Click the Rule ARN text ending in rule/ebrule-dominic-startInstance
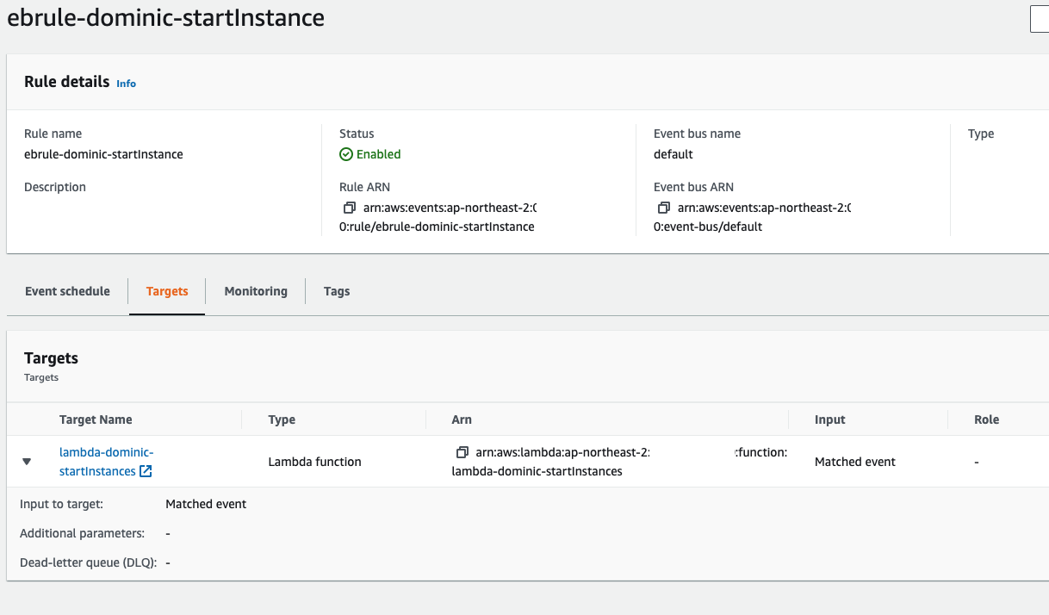This screenshot has height=615, width=1049. (437, 217)
